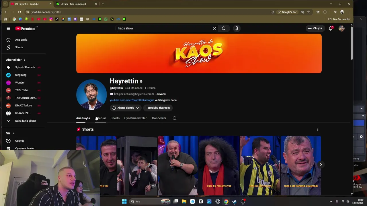This screenshot has height=206, width=367.
Task: Show hidden system tray icons
Action: pos(331,201)
